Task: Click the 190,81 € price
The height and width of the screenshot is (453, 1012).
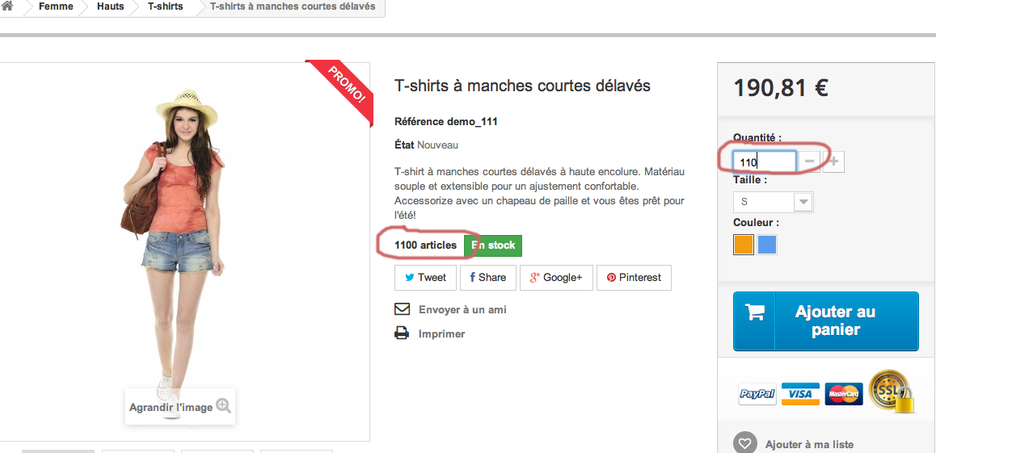Action: coord(781,87)
